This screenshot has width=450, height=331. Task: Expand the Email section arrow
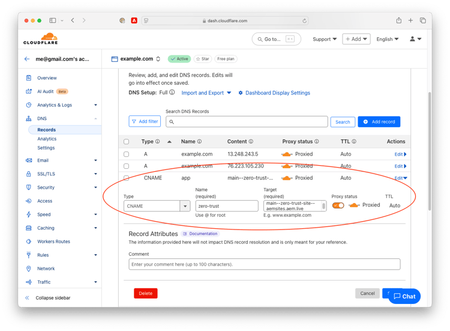(x=95, y=160)
